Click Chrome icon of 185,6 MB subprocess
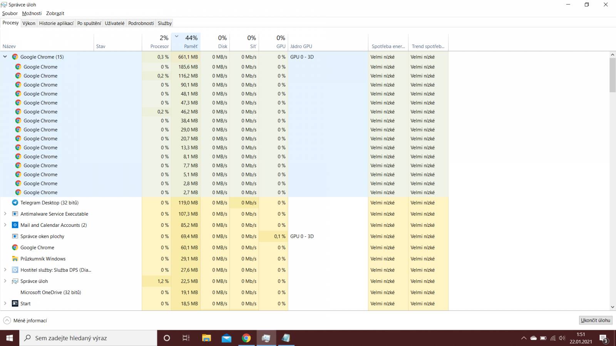Viewport: 616px width, 346px height. [18, 67]
